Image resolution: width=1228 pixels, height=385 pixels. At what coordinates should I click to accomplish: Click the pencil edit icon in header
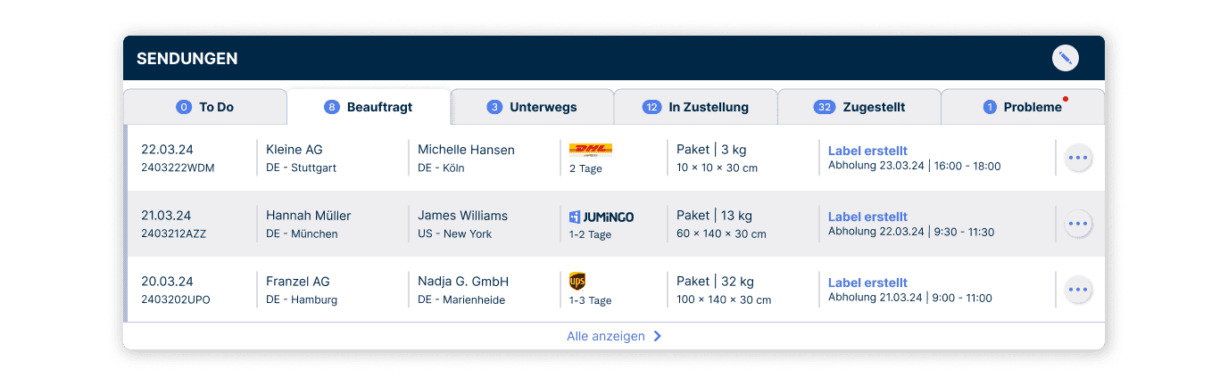tap(1065, 58)
